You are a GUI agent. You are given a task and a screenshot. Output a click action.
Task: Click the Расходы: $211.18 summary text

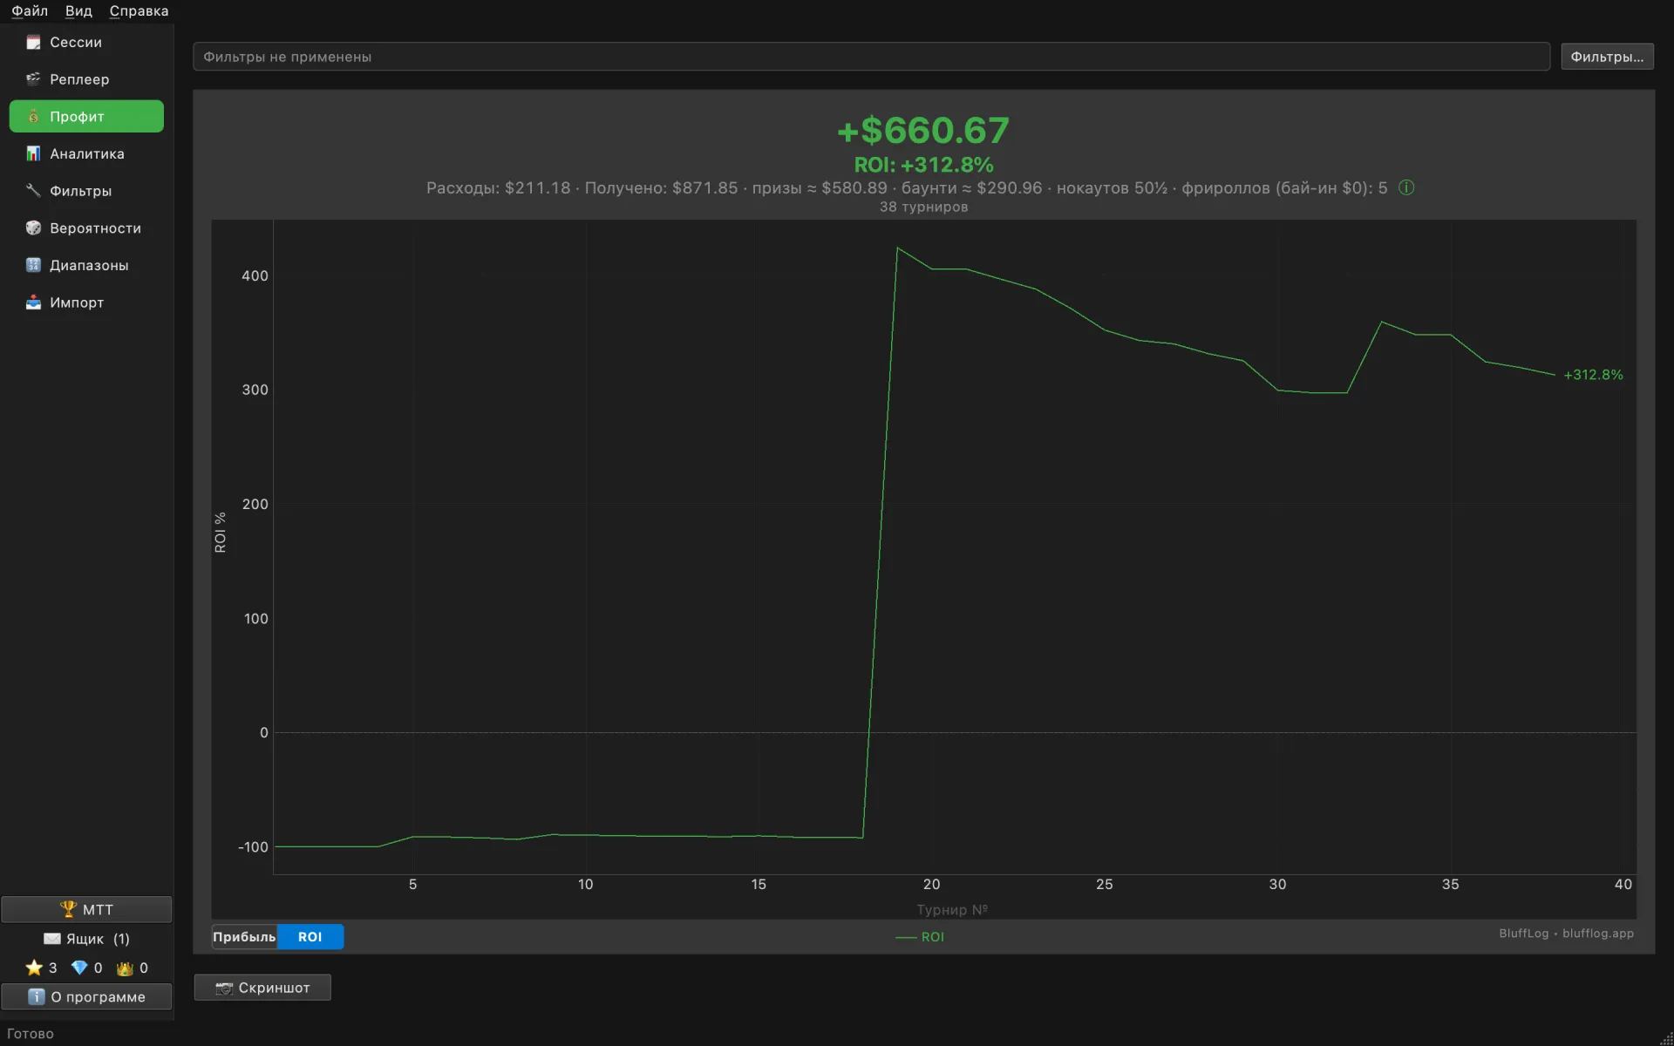tap(498, 187)
